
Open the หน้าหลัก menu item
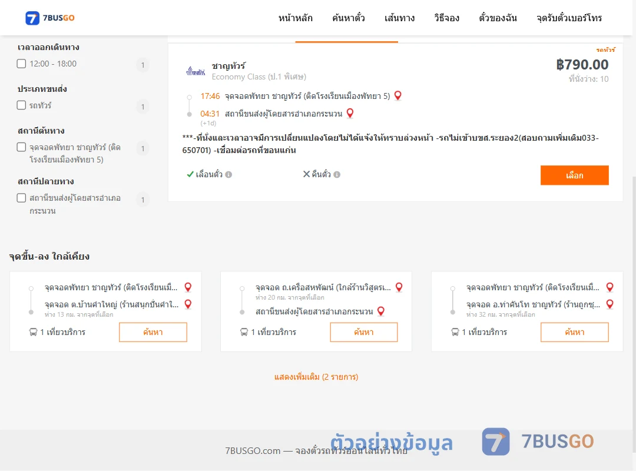point(295,18)
